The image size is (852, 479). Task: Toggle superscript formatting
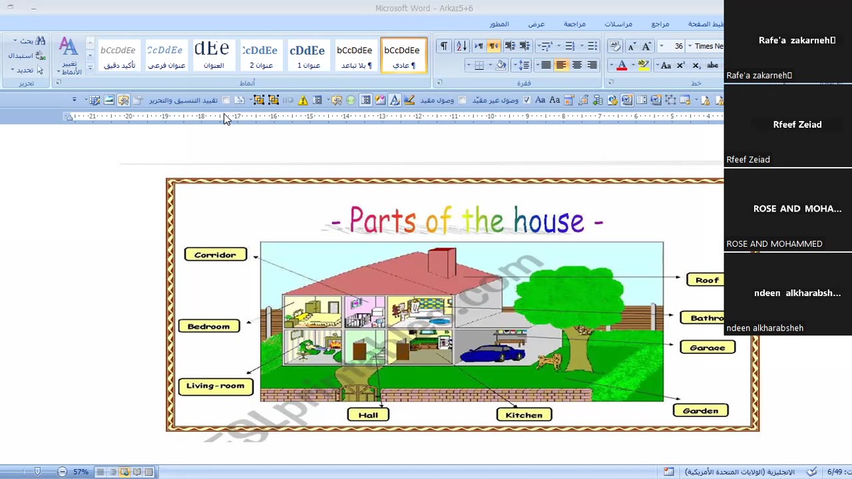(681, 65)
